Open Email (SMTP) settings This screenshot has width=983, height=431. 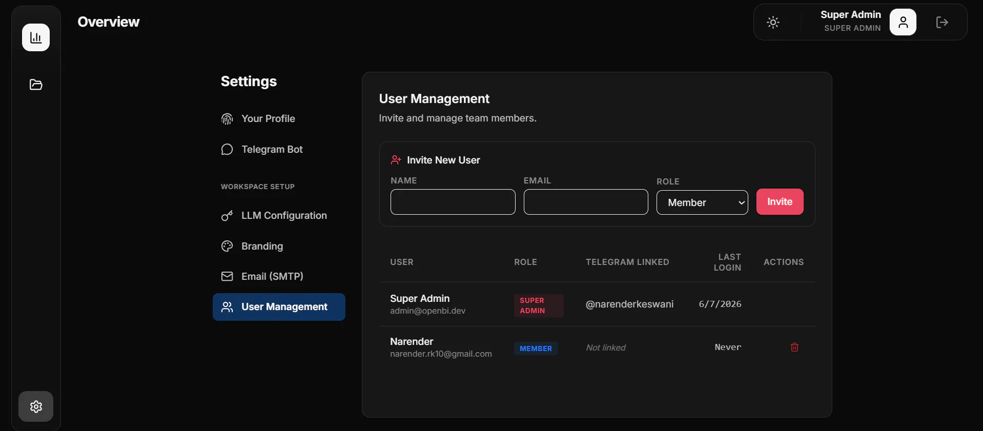279,276
